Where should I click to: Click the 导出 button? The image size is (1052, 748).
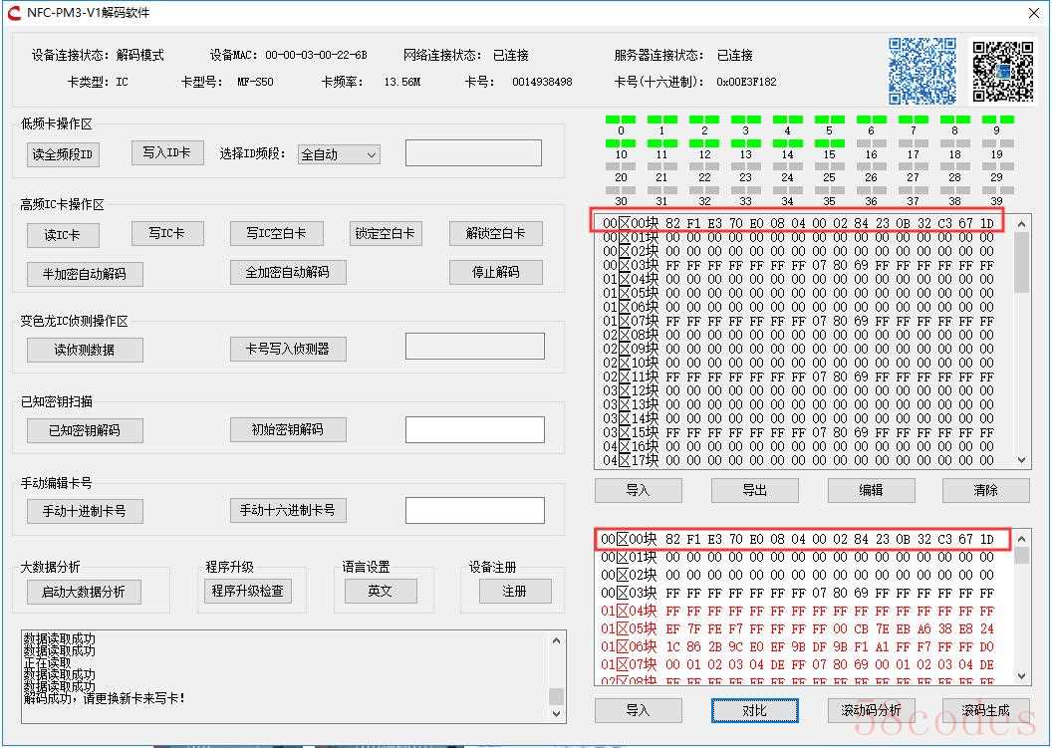pos(755,490)
